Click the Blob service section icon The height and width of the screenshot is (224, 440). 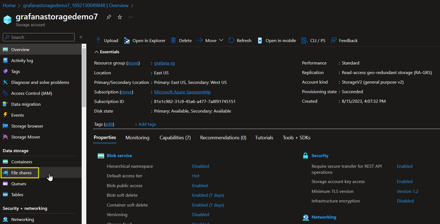(101, 156)
